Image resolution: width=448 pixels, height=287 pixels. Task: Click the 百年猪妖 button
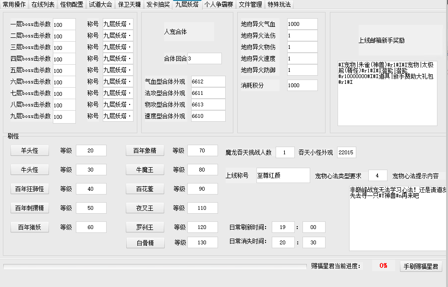(30, 227)
